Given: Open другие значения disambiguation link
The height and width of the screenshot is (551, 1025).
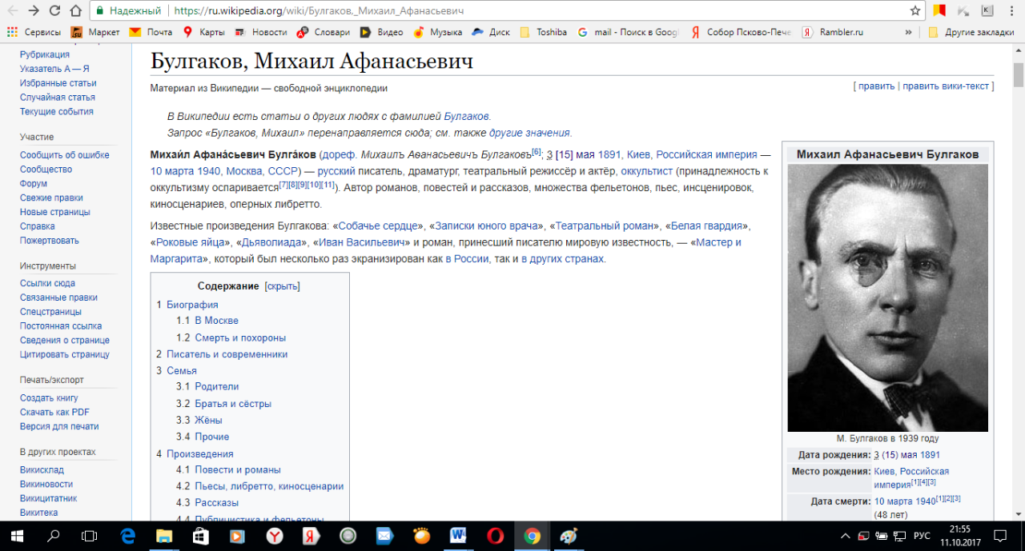Looking at the screenshot, I should 529,133.
